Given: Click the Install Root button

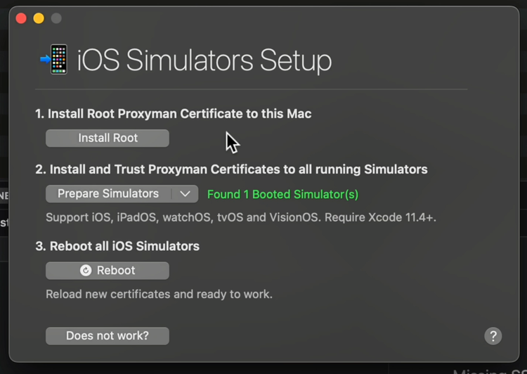Looking at the screenshot, I should (108, 138).
